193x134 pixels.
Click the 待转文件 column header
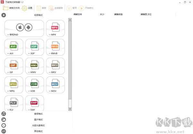coord(86,14)
